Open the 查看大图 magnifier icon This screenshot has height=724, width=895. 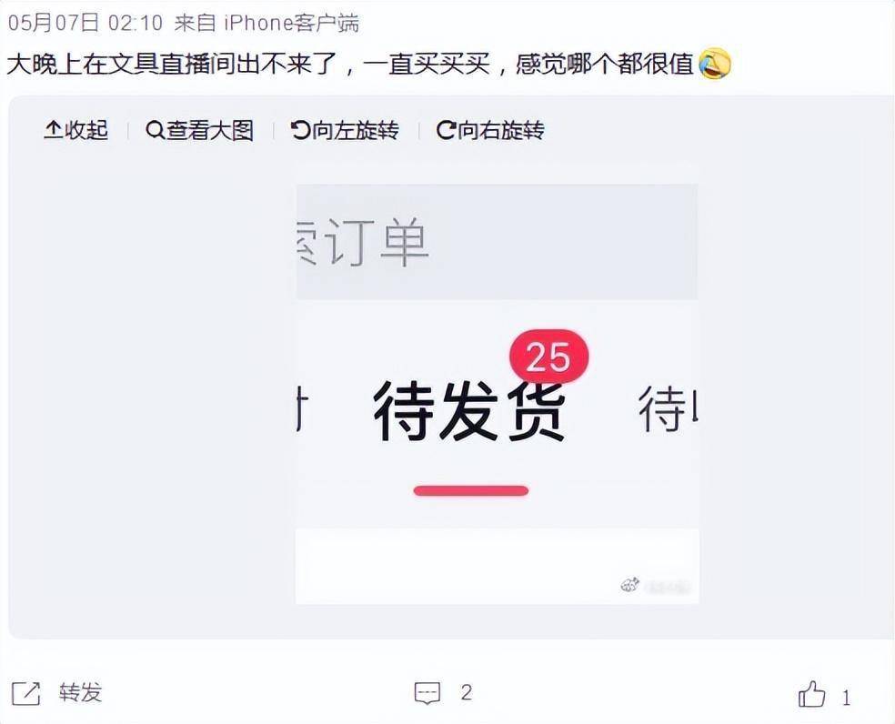(154, 130)
